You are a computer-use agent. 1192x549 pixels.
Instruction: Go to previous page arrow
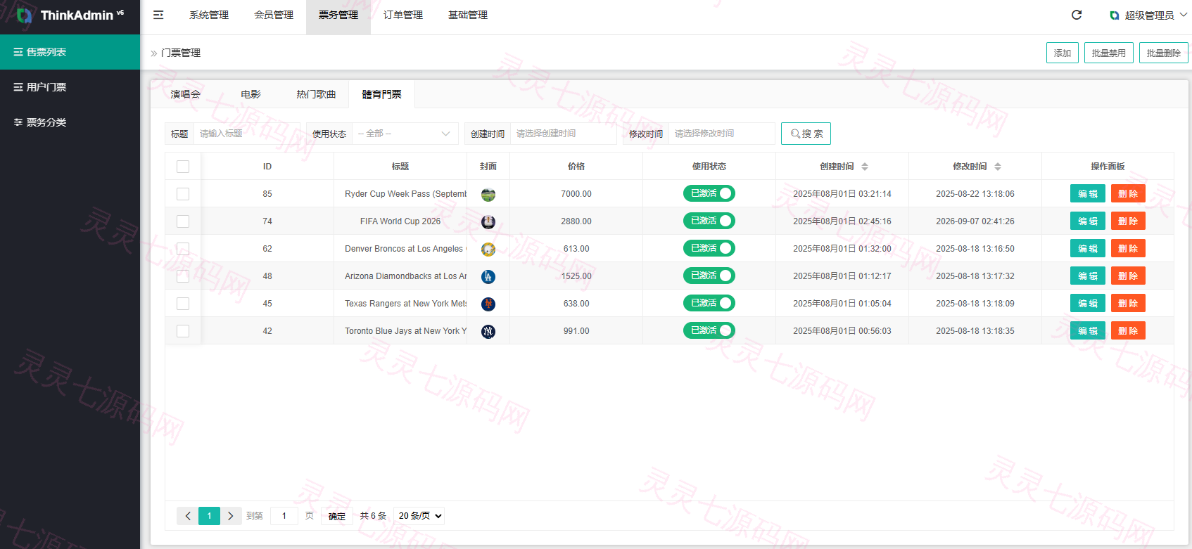(187, 516)
